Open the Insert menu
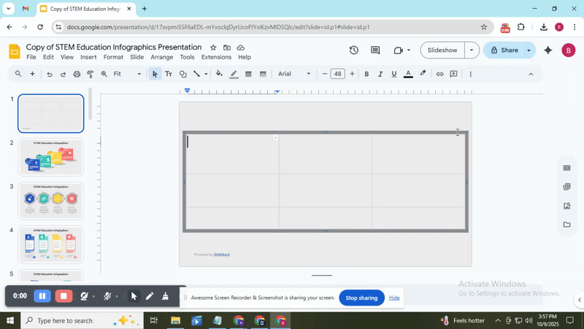The height and width of the screenshot is (329, 584). [88, 57]
